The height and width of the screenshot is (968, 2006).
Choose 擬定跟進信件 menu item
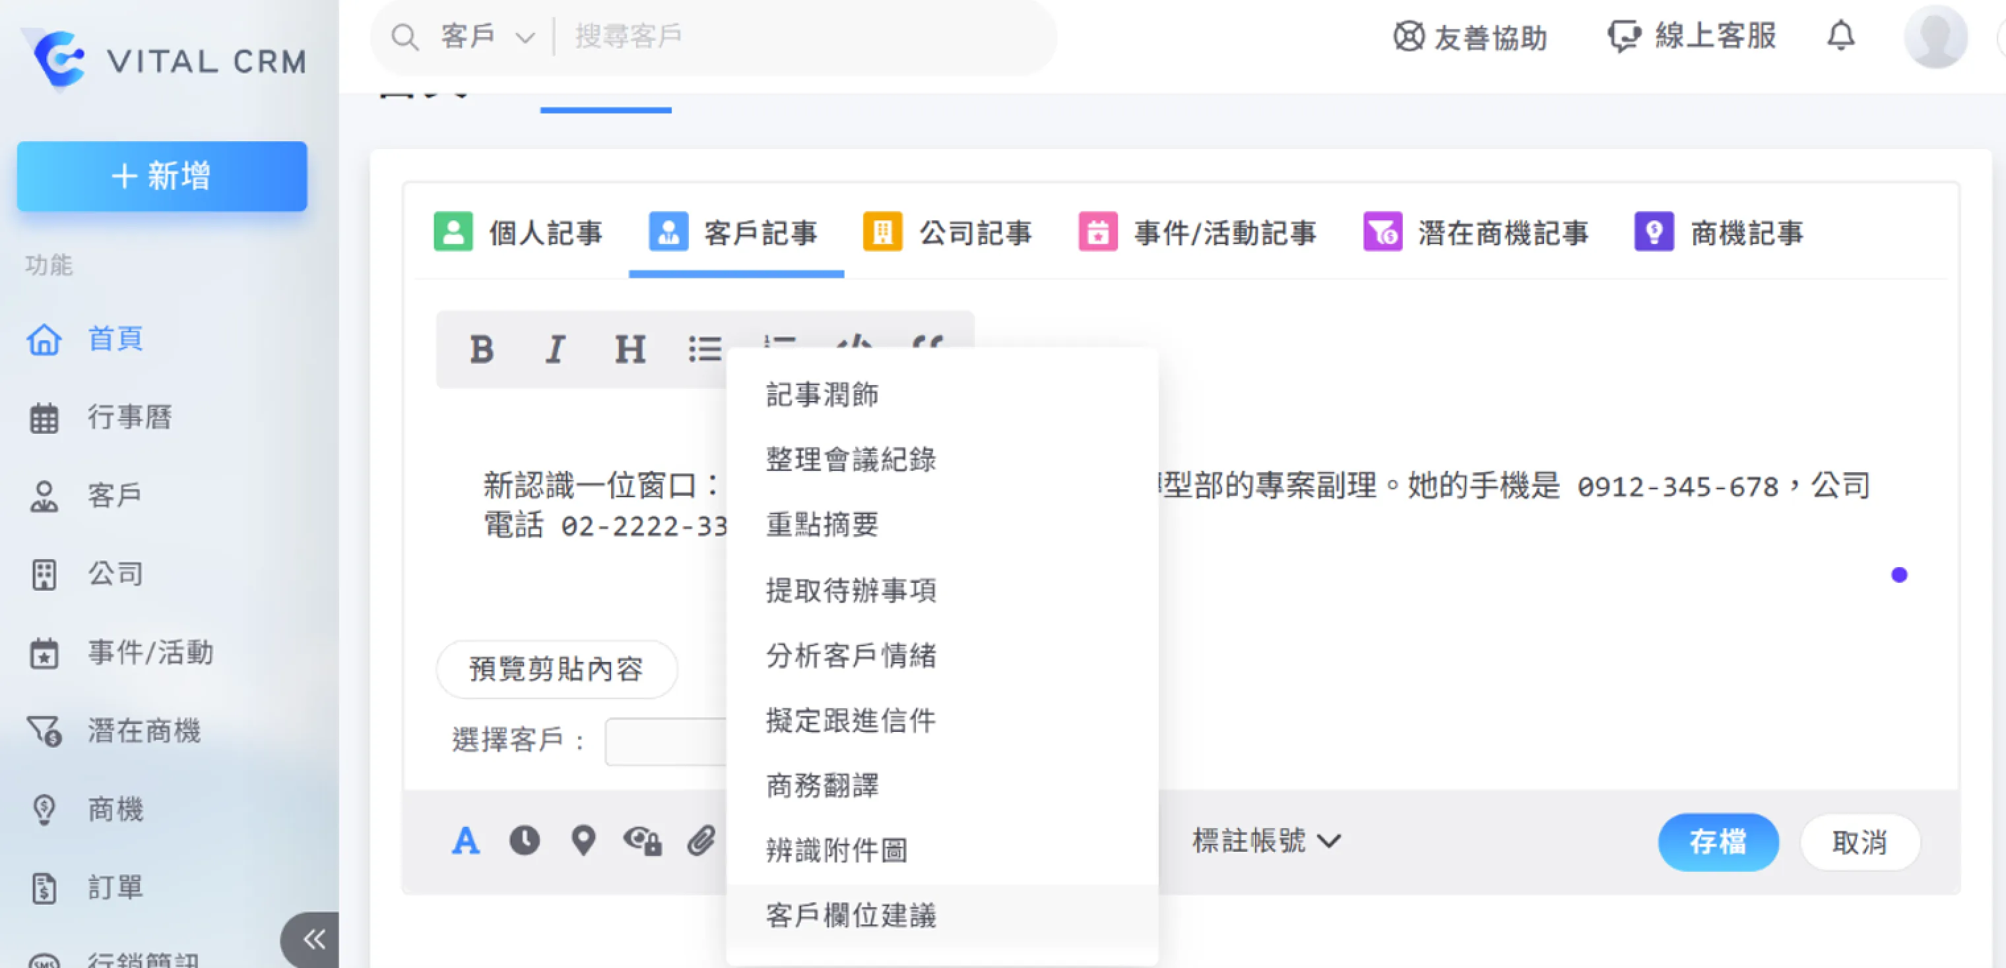click(x=942, y=721)
